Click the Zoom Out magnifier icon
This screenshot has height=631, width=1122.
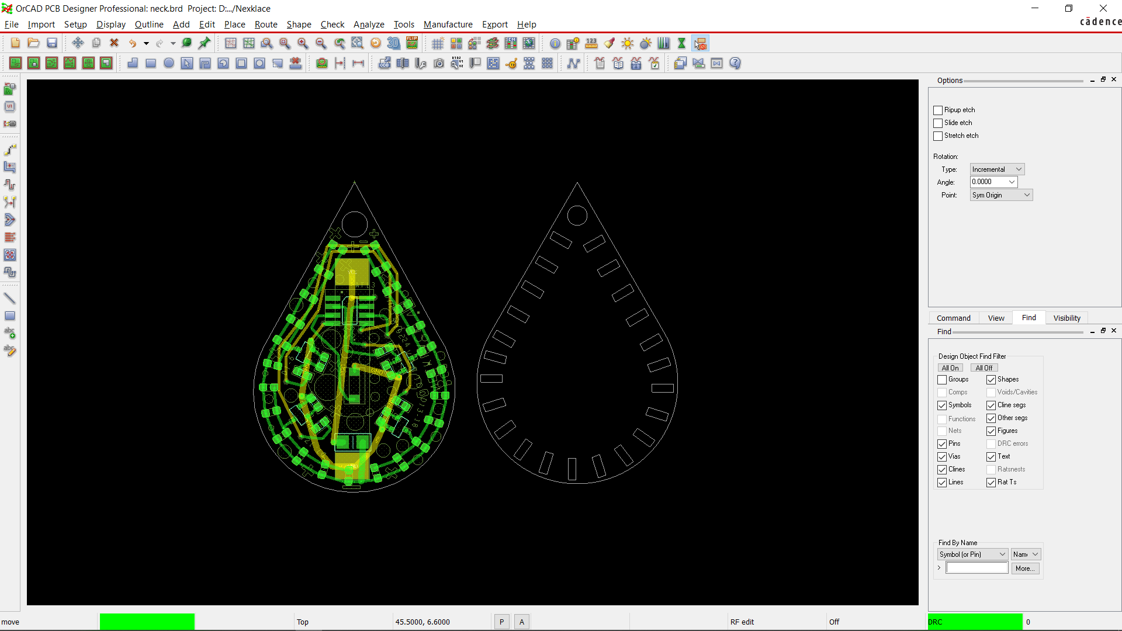tap(321, 43)
